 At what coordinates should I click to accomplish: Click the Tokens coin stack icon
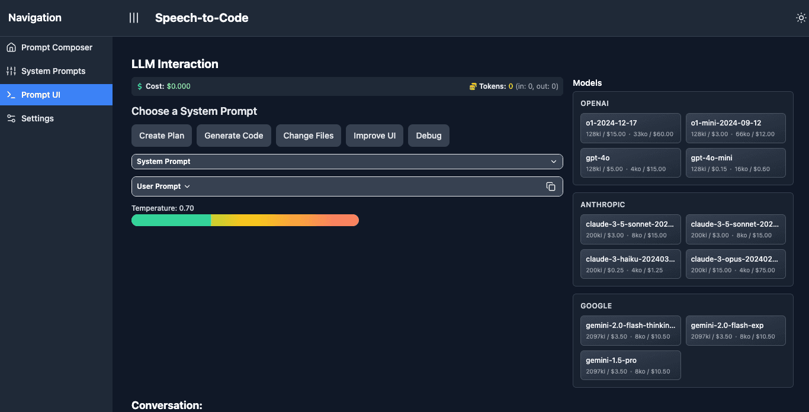tap(473, 86)
